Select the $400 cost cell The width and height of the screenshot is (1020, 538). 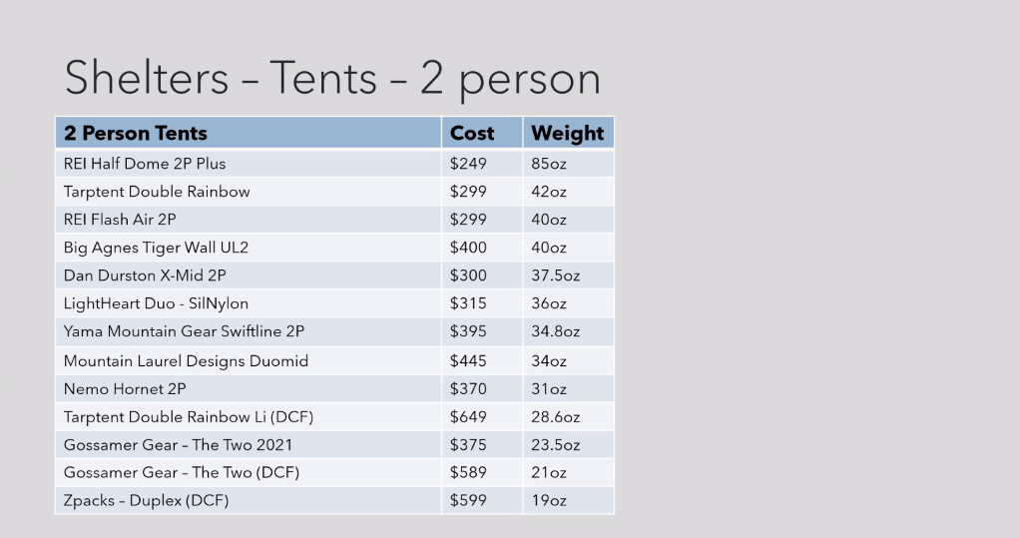click(468, 248)
